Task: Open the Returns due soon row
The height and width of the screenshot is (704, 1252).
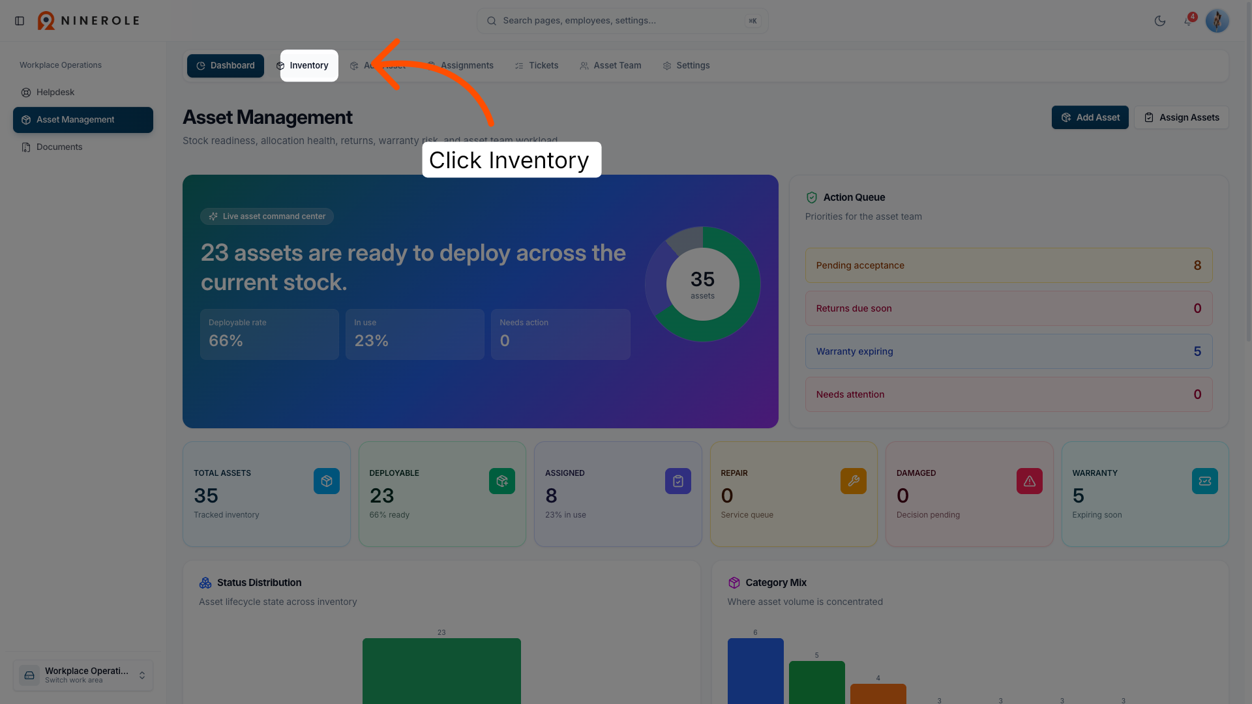Action: click(1008, 308)
